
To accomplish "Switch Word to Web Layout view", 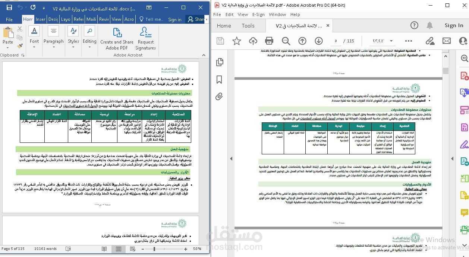I will (x=132, y=249).
